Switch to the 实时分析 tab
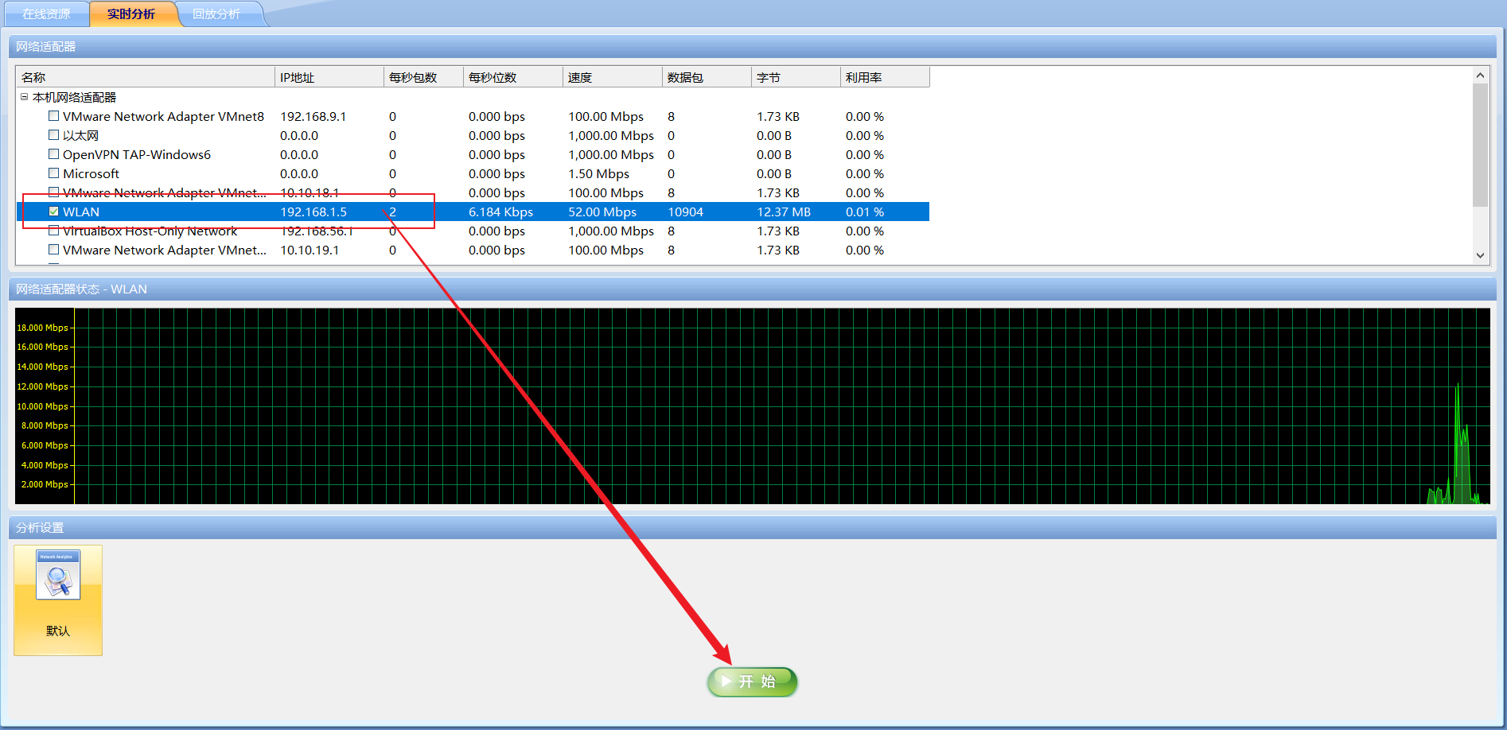 pyautogui.click(x=131, y=14)
